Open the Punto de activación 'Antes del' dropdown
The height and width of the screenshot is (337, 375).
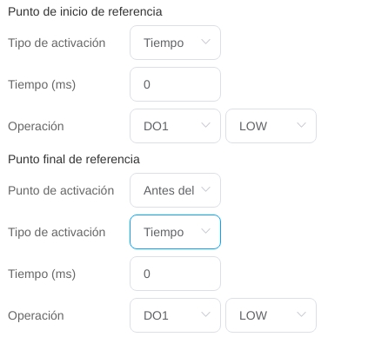pyautogui.click(x=175, y=190)
